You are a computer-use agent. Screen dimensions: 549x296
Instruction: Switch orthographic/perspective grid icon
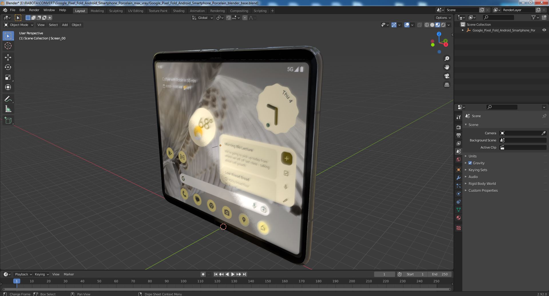tap(447, 85)
